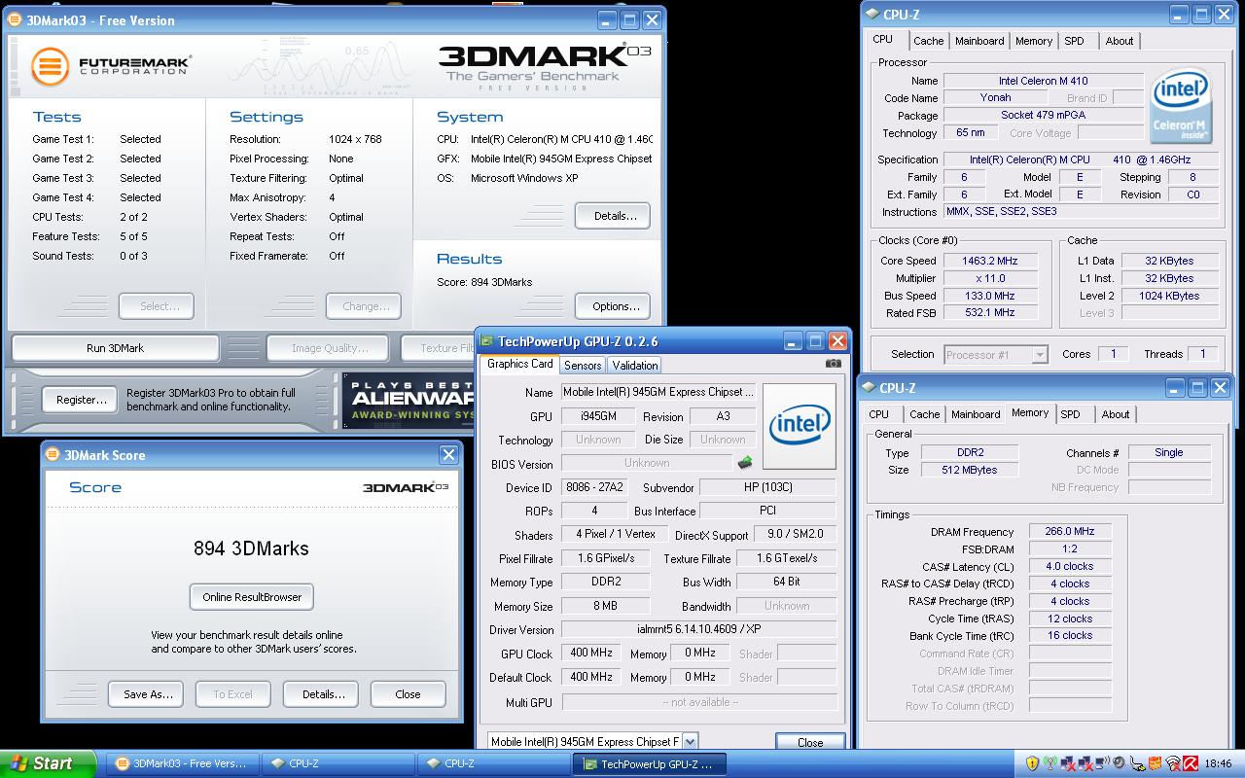
Task: Open the CPU tab in lower CPU-Z window
Action: click(879, 414)
